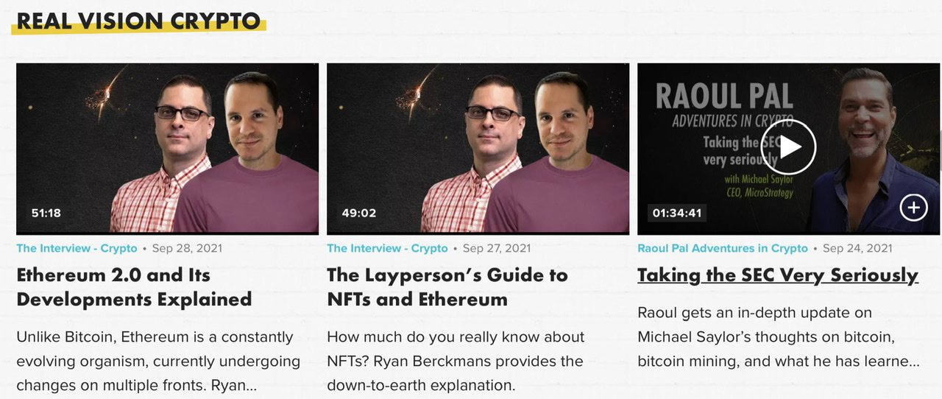Open the 51:18 Ethereum 2.0 video thumbnail
This screenshot has height=399, width=942.
coord(167,147)
